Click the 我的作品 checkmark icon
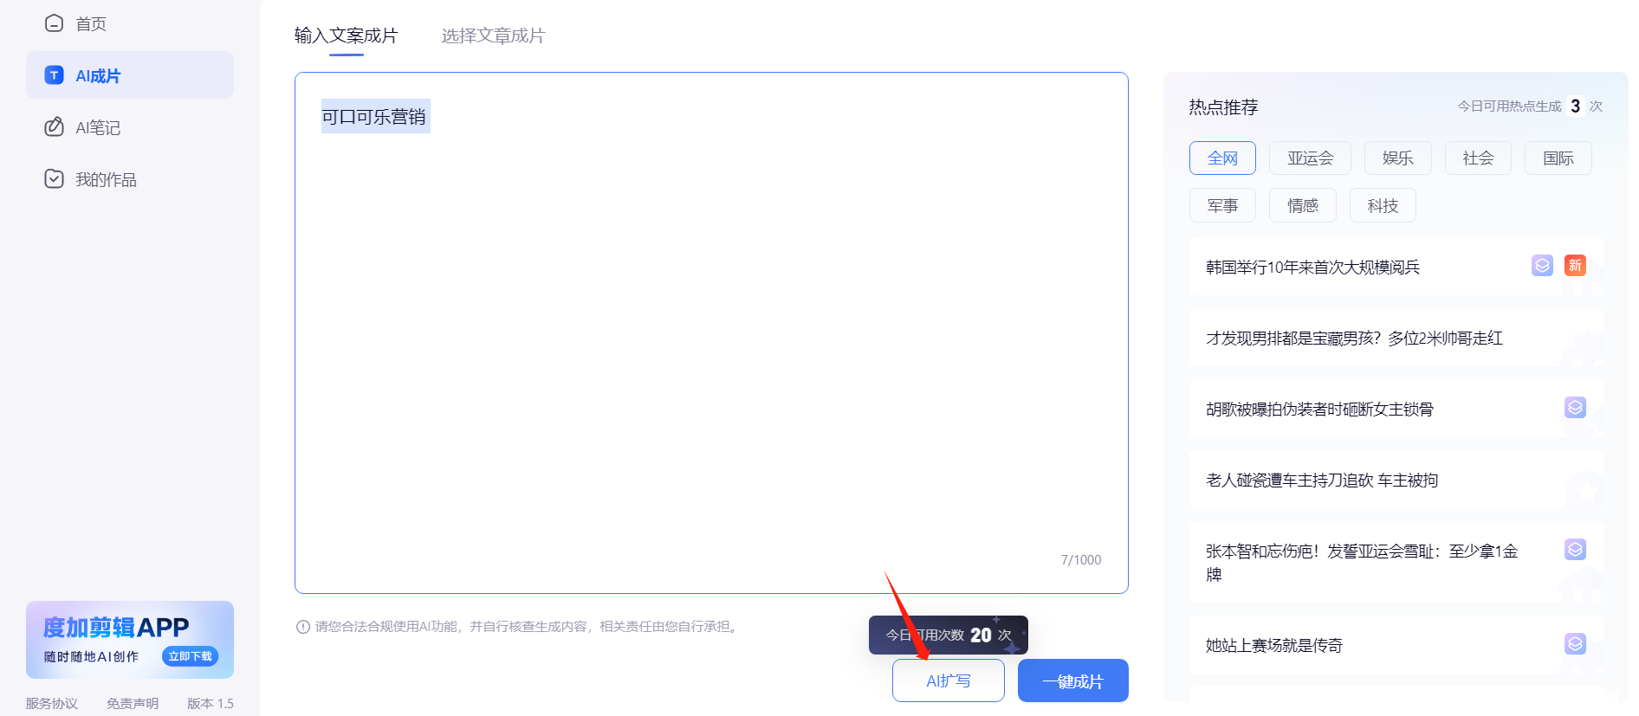 point(54,178)
